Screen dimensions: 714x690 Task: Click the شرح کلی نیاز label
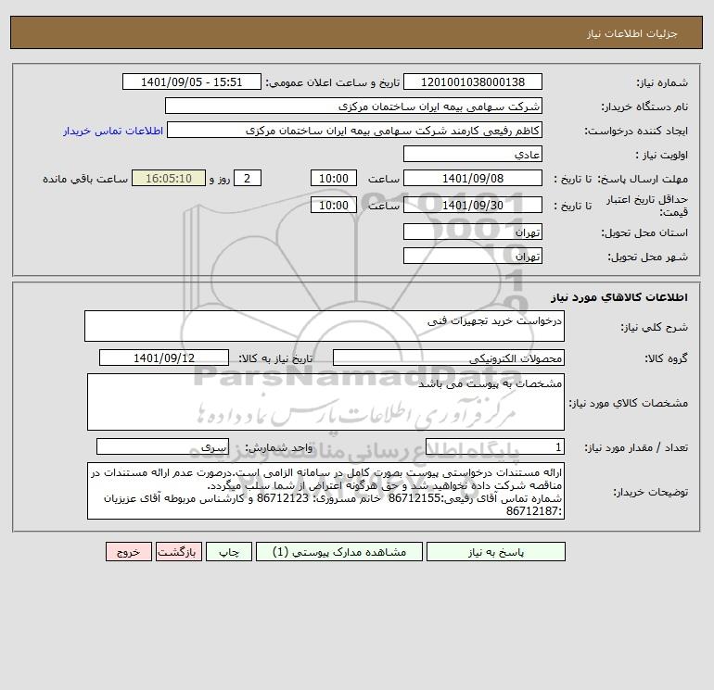tap(655, 327)
